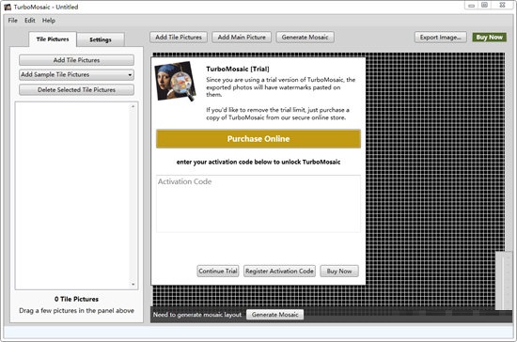
Task: Click Register Activation Code button
Action: click(x=279, y=272)
